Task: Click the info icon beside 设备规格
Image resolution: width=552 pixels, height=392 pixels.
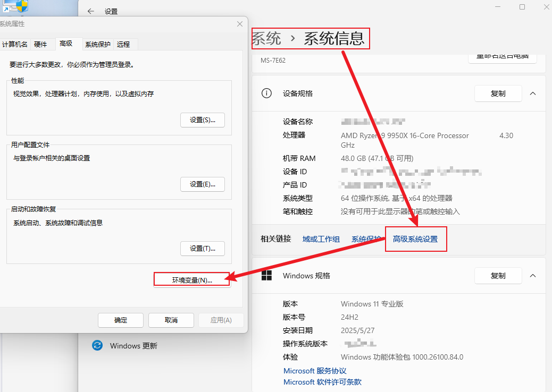Action: pyautogui.click(x=266, y=93)
